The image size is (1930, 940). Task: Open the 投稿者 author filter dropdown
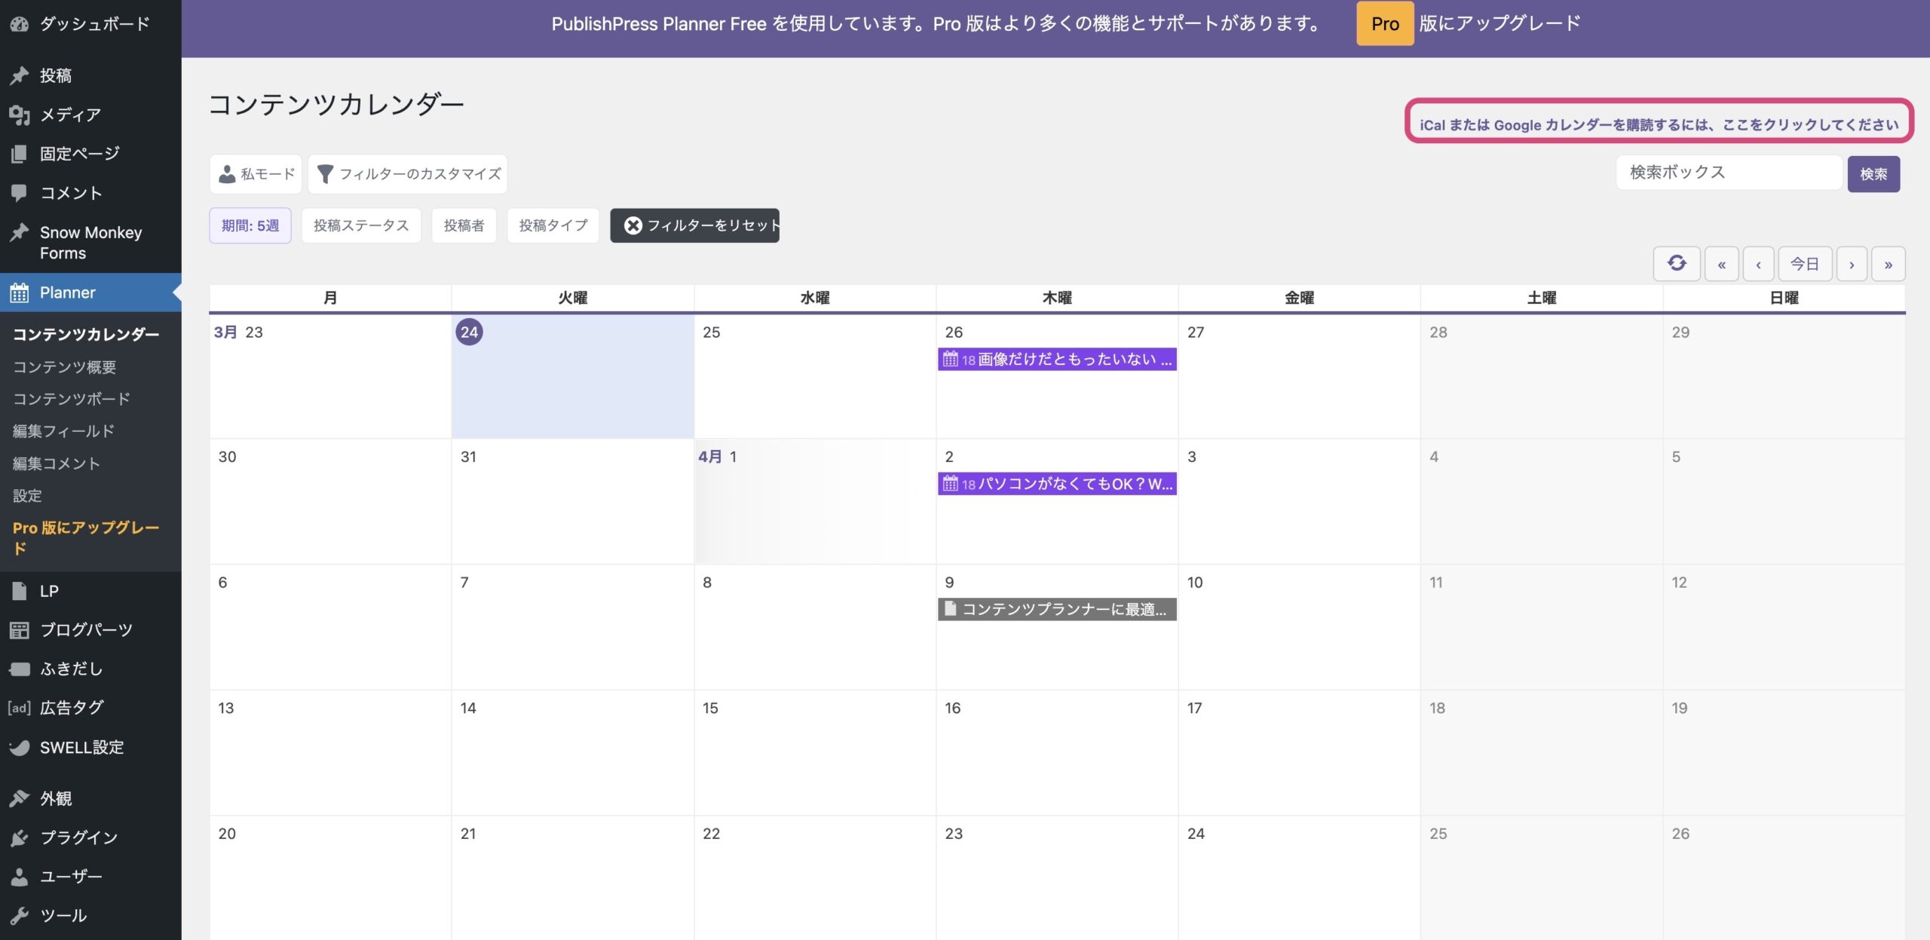[463, 225]
